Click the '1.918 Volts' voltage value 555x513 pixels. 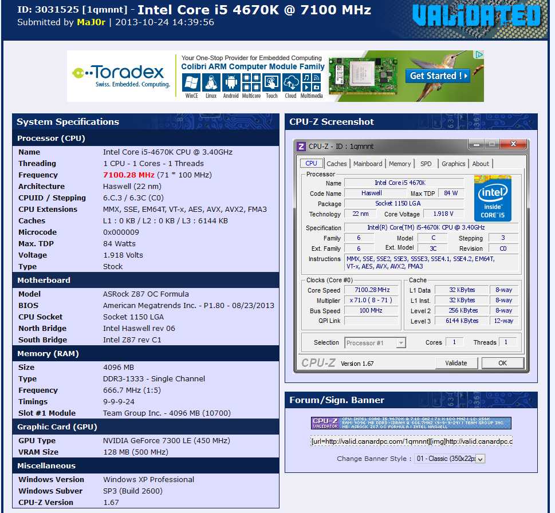click(x=123, y=255)
